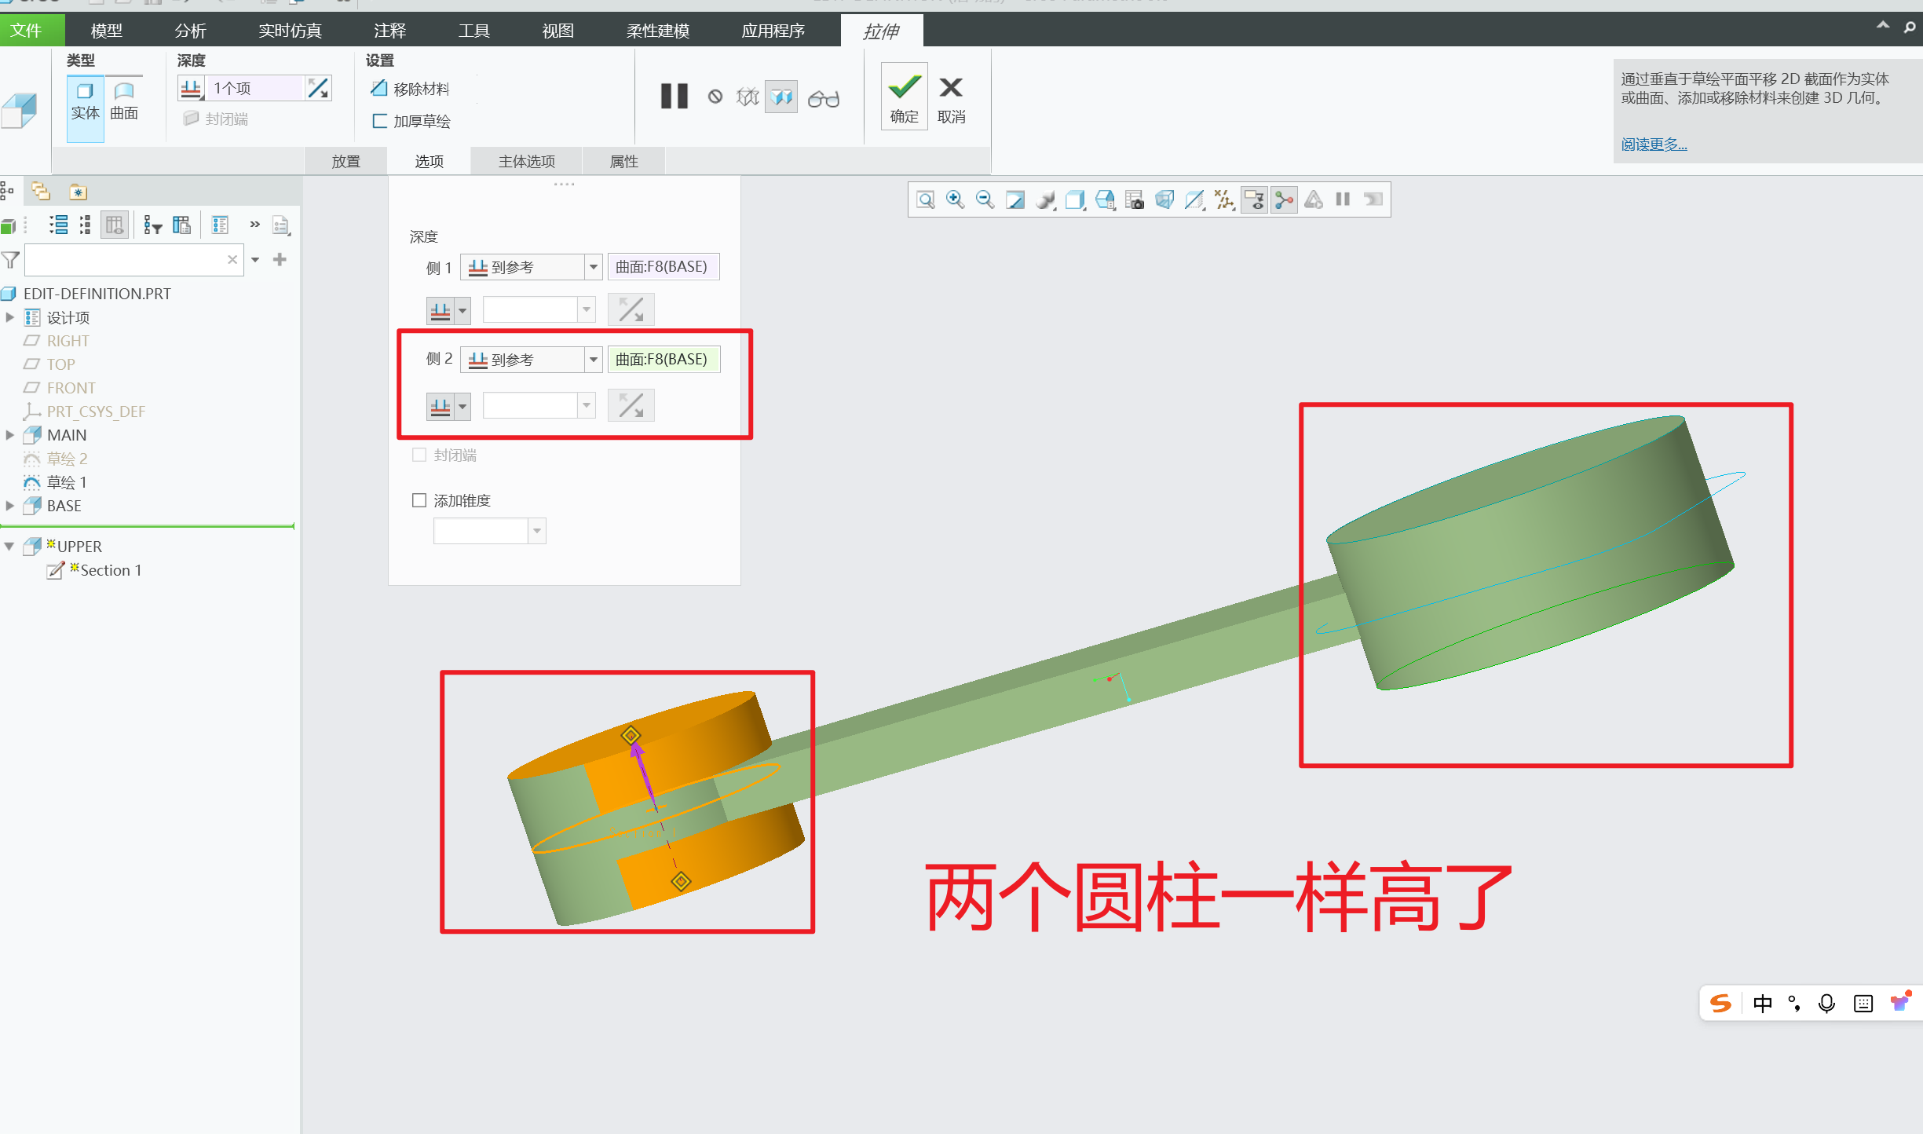
Task: Select 草绘 1 in model tree
Action: tap(66, 482)
